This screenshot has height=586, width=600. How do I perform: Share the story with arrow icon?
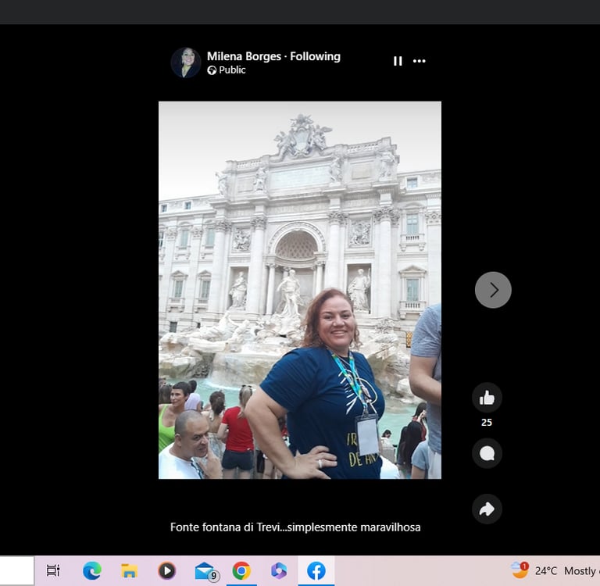click(487, 509)
